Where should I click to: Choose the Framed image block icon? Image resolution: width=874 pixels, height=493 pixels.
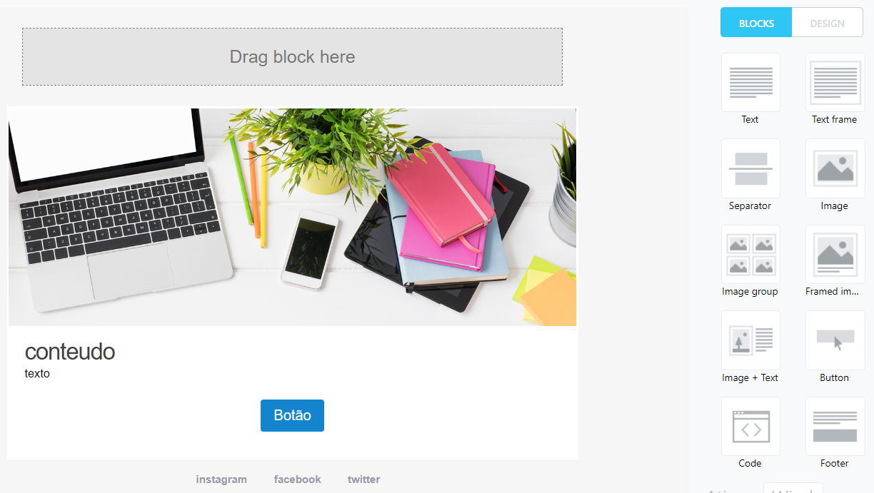coord(835,255)
